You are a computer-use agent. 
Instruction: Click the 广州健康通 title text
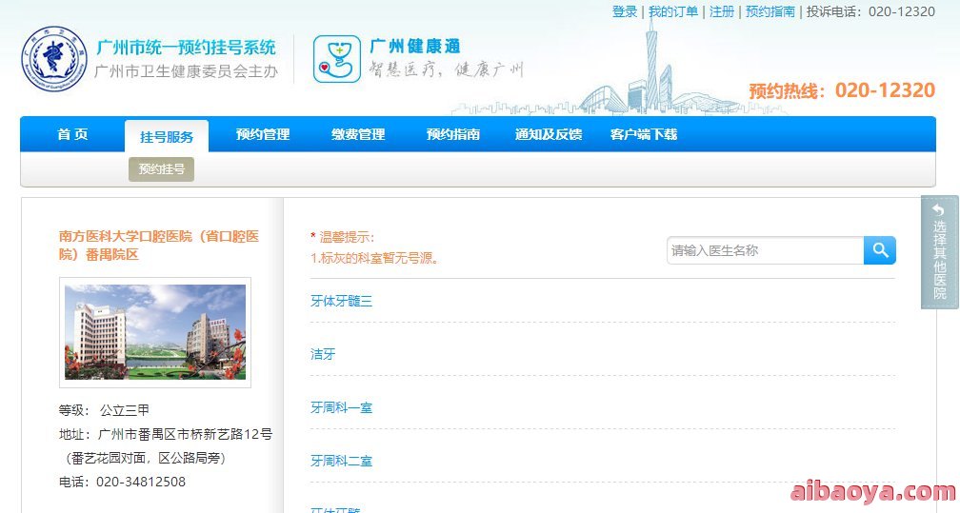(415, 46)
